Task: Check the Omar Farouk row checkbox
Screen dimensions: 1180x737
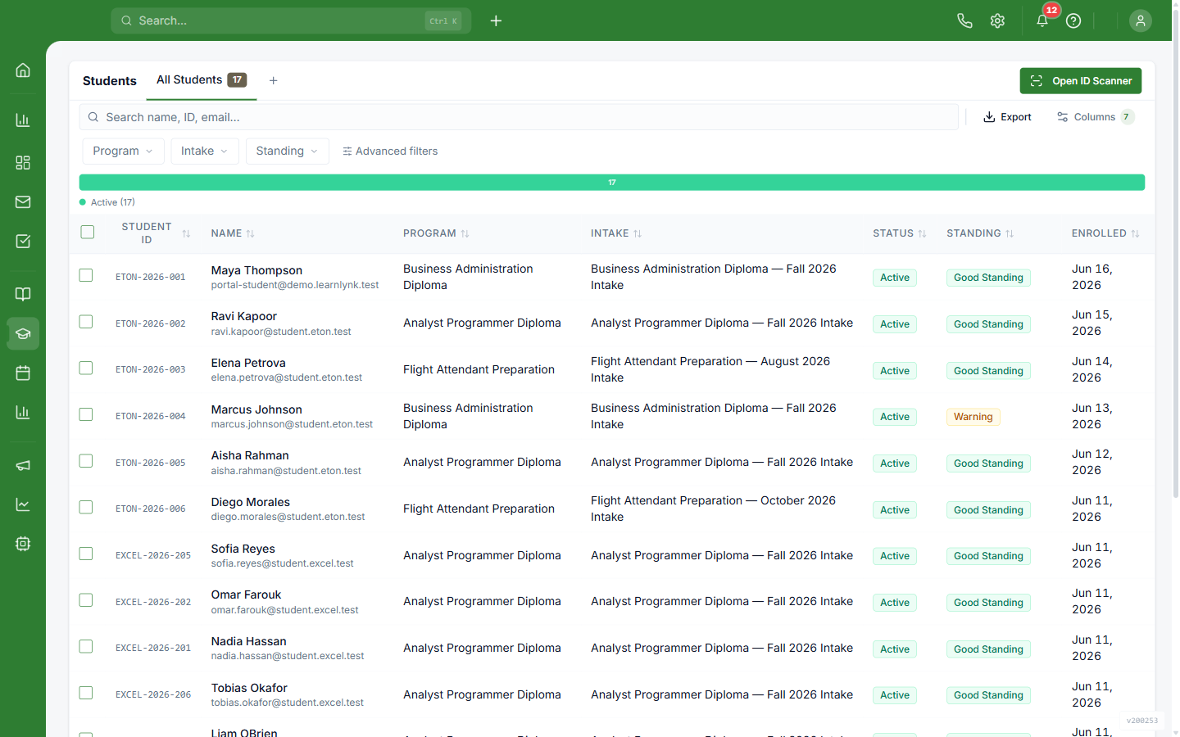Action: [86, 600]
